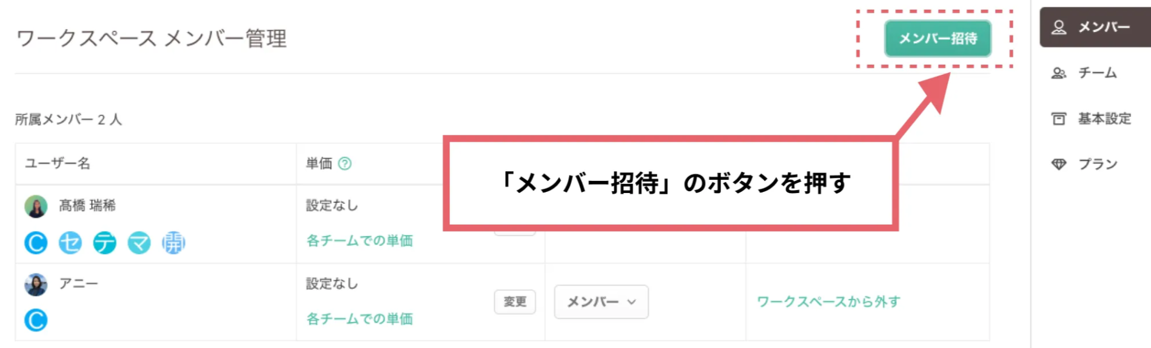1151x348 pixels.
Task: Open the メンバー sidebar menu item
Action: 1095,27
